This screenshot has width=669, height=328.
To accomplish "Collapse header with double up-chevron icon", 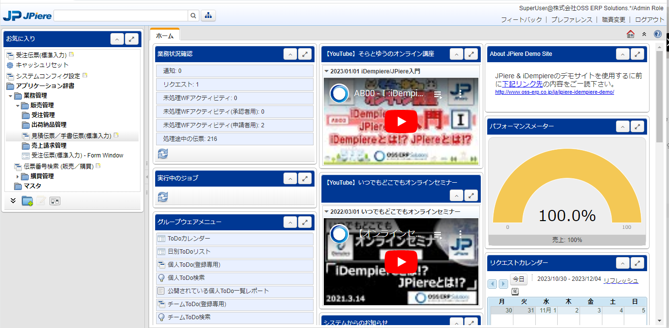I will (x=644, y=34).
